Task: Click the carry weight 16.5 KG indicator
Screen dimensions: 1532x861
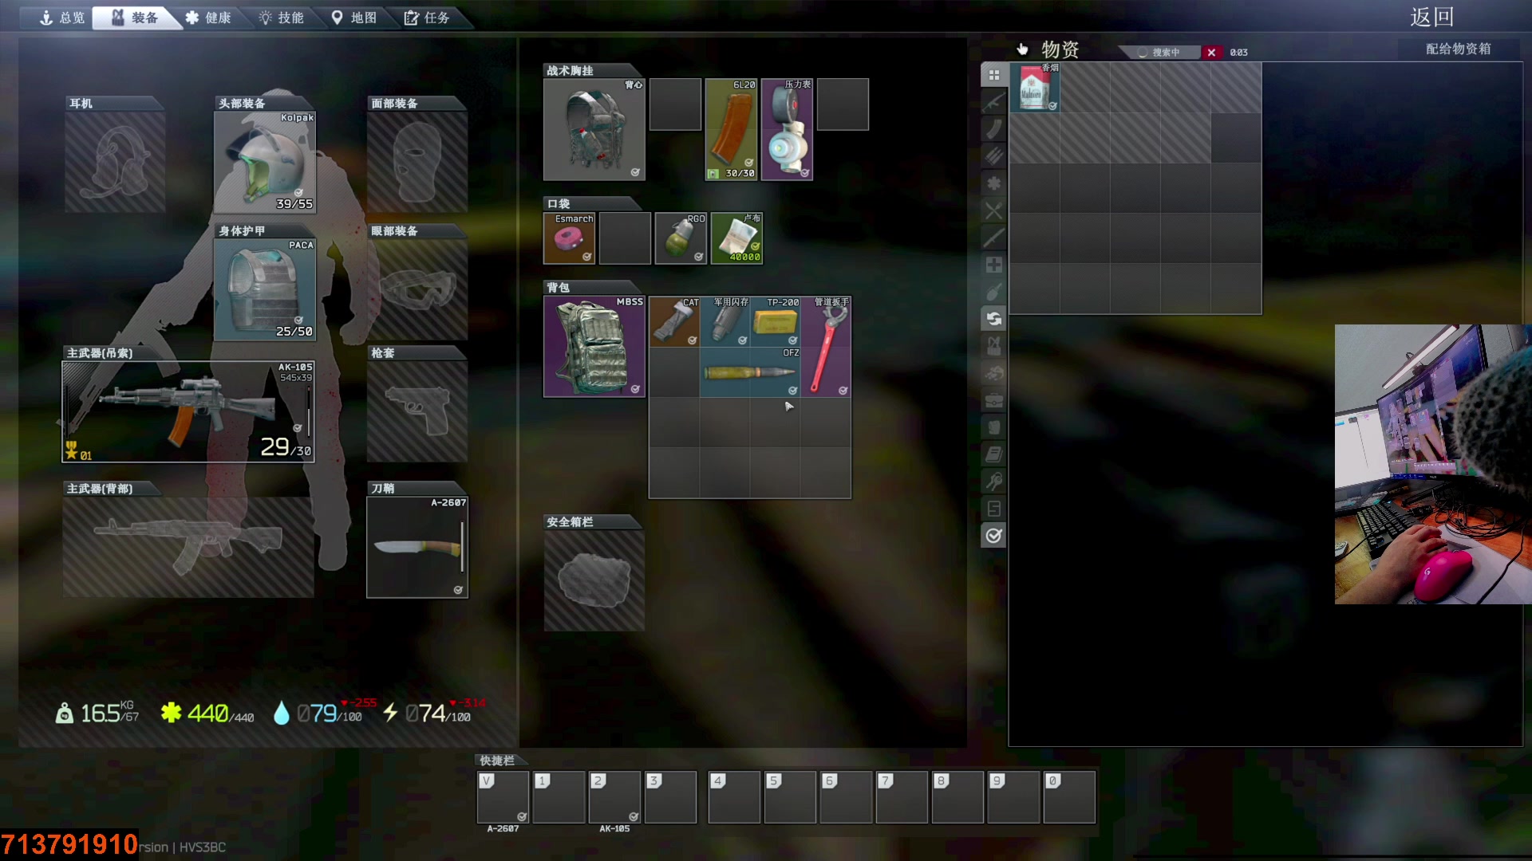Action: [x=97, y=713]
